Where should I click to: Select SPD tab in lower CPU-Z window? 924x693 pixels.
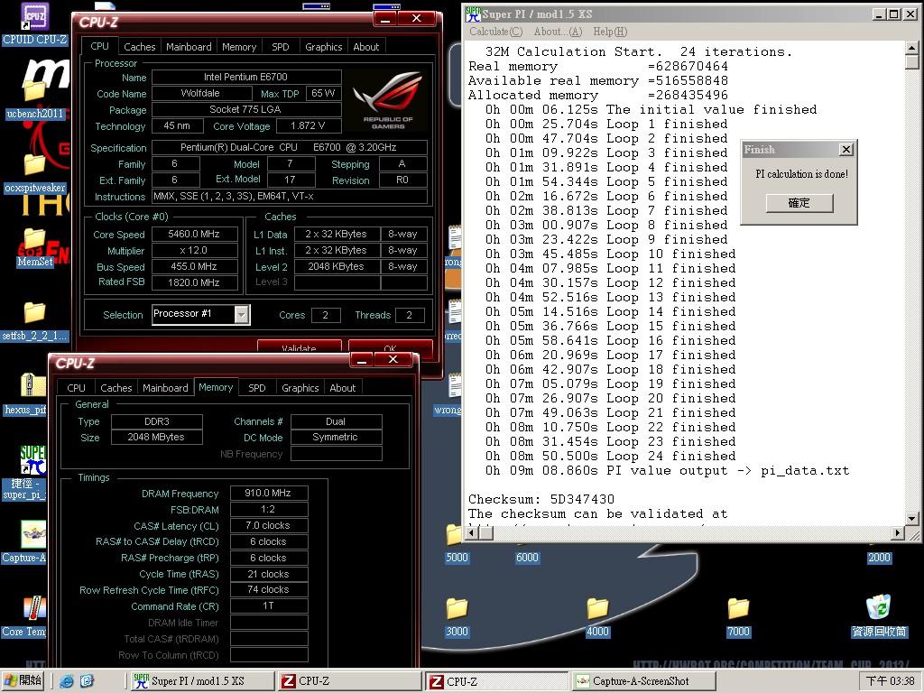[257, 388]
